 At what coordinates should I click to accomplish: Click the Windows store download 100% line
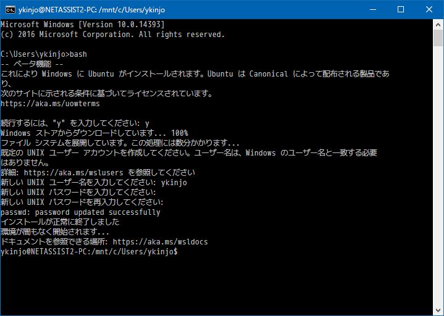coord(94,133)
